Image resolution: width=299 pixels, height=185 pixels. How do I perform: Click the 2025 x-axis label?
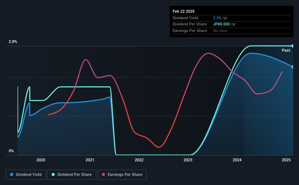(x=286, y=160)
